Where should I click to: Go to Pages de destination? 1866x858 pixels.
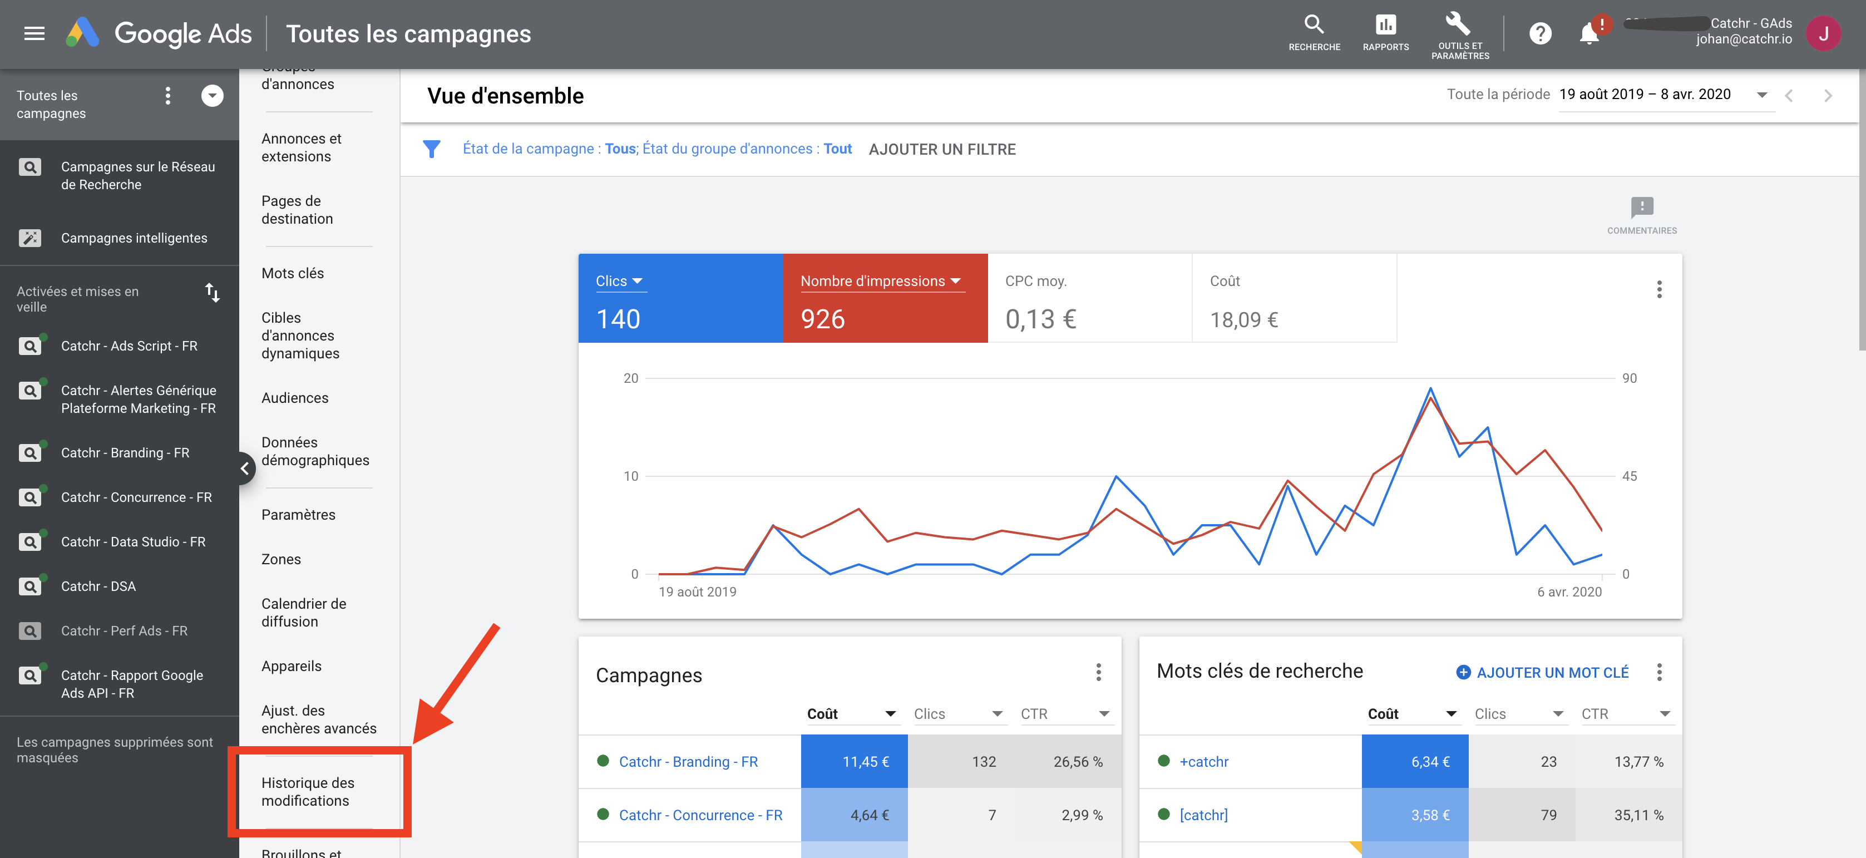297,210
